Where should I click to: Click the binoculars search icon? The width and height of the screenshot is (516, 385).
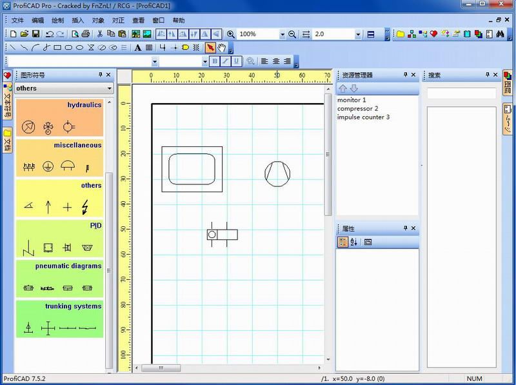[501, 34]
